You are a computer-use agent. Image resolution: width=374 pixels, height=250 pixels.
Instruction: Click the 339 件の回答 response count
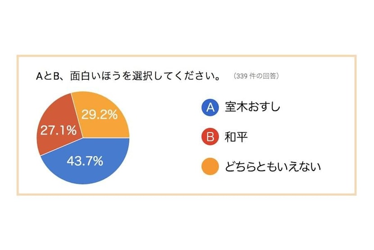point(256,76)
